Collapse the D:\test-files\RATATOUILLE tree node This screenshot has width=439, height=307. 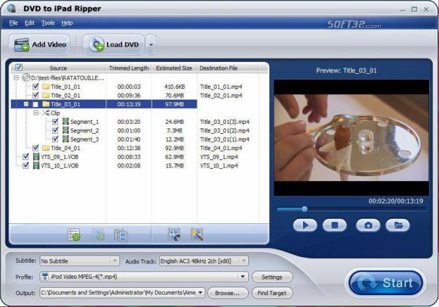17,78
